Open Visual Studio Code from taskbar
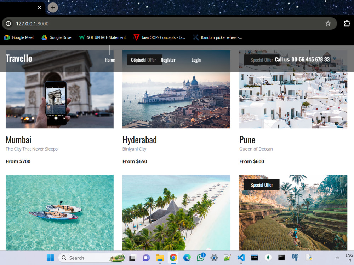The image size is (354, 265). pyautogui.click(x=241, y=258)
